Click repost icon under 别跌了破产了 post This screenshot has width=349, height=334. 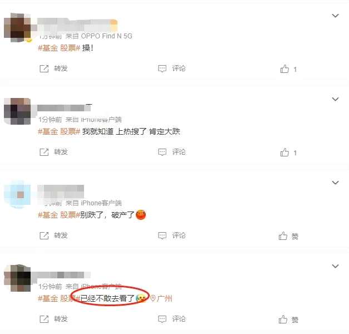pyautogui.click(x=44, y=235)
